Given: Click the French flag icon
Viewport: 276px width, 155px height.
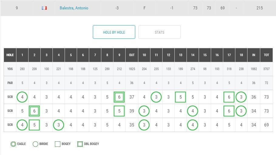Looking at the screenshot, I should pos(44,8).
